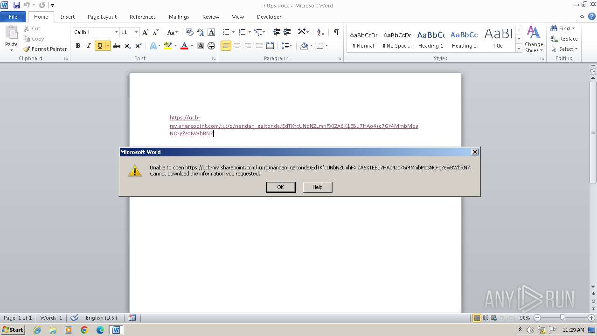Toggle Underline formatting
The height and width of the screenshot is (336, 597).
100,46
